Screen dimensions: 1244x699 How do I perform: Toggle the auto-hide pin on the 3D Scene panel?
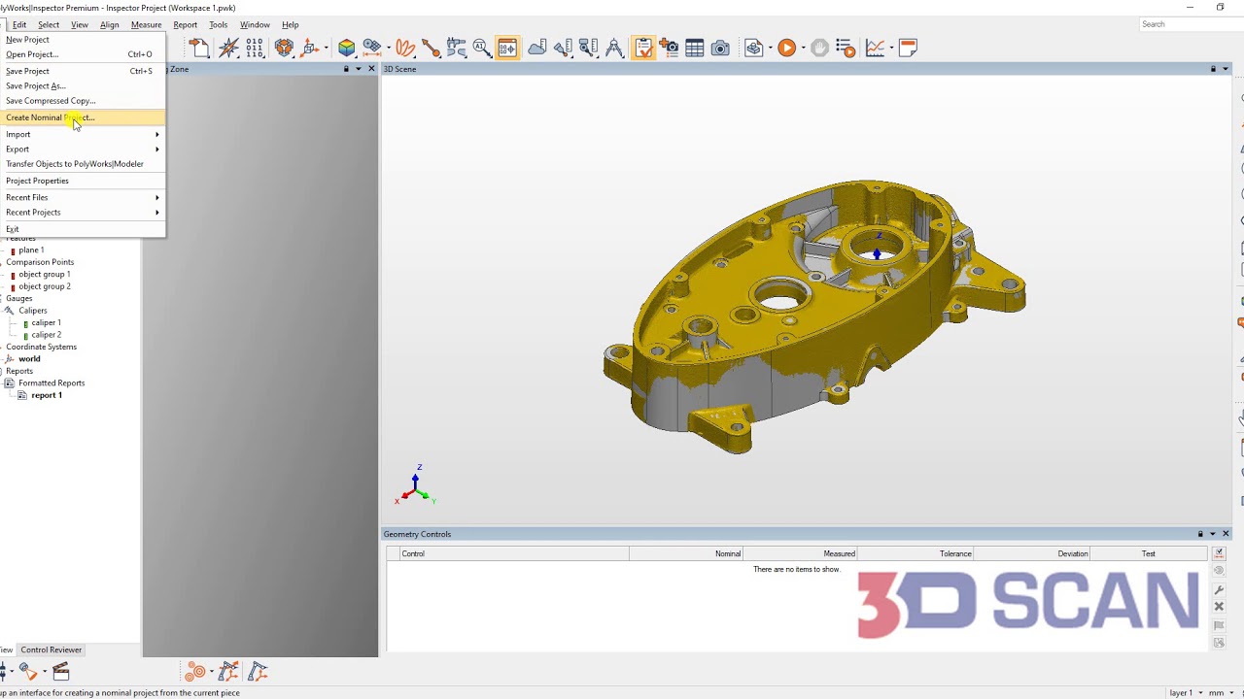click(1211, 69)
